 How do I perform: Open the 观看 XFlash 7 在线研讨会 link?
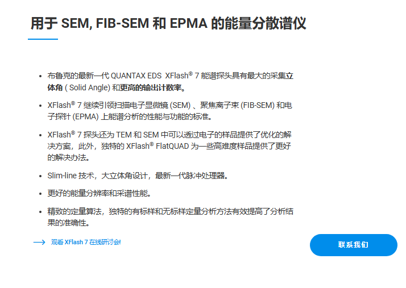86,242
